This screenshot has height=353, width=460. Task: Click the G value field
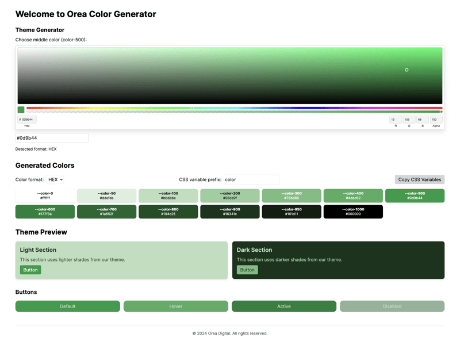tap(409, 120)
